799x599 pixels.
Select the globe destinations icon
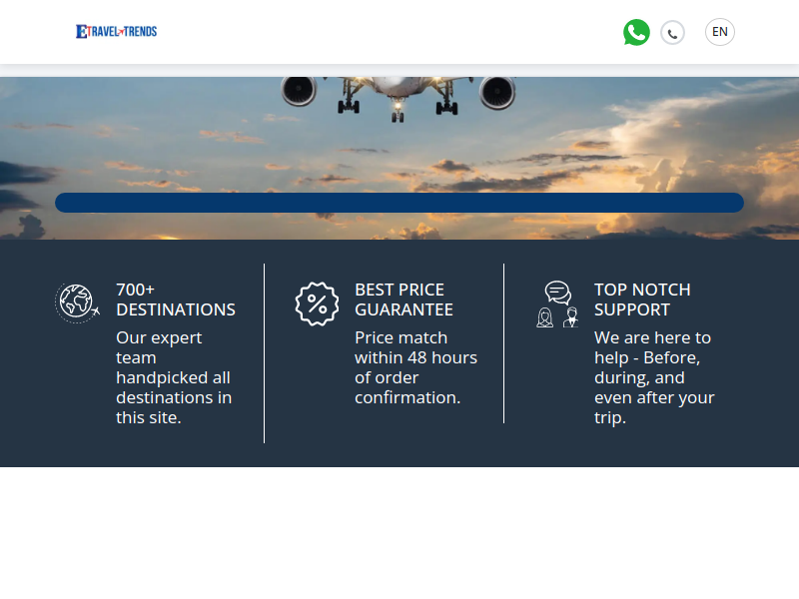(77, 303)
